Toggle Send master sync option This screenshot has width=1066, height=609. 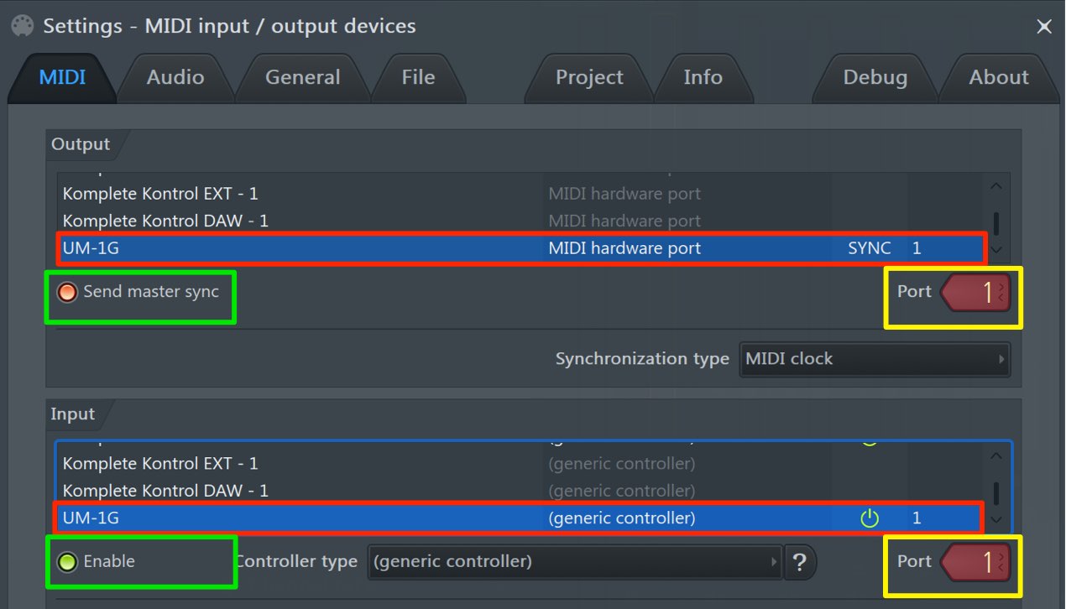point(138,292)
